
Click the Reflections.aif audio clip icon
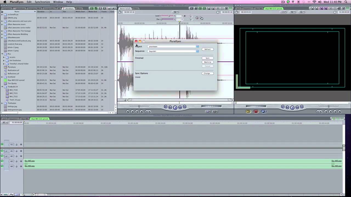(5, 74)
